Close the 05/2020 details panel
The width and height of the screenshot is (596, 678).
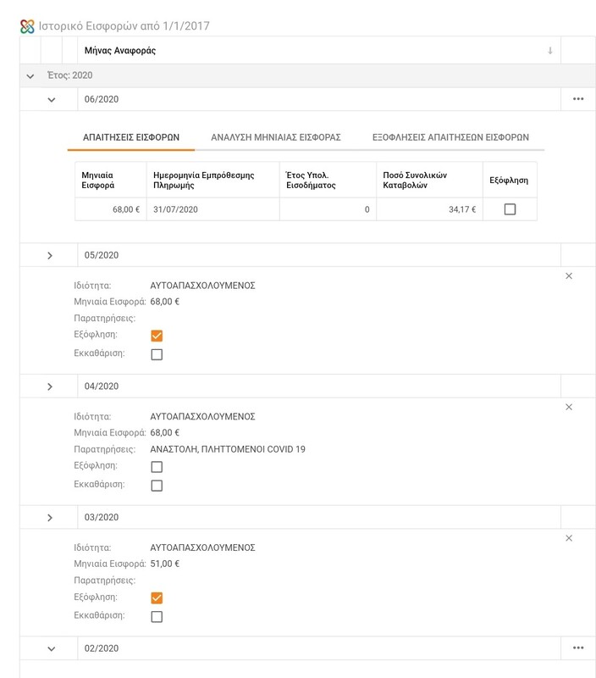click(x=569, y=276)
